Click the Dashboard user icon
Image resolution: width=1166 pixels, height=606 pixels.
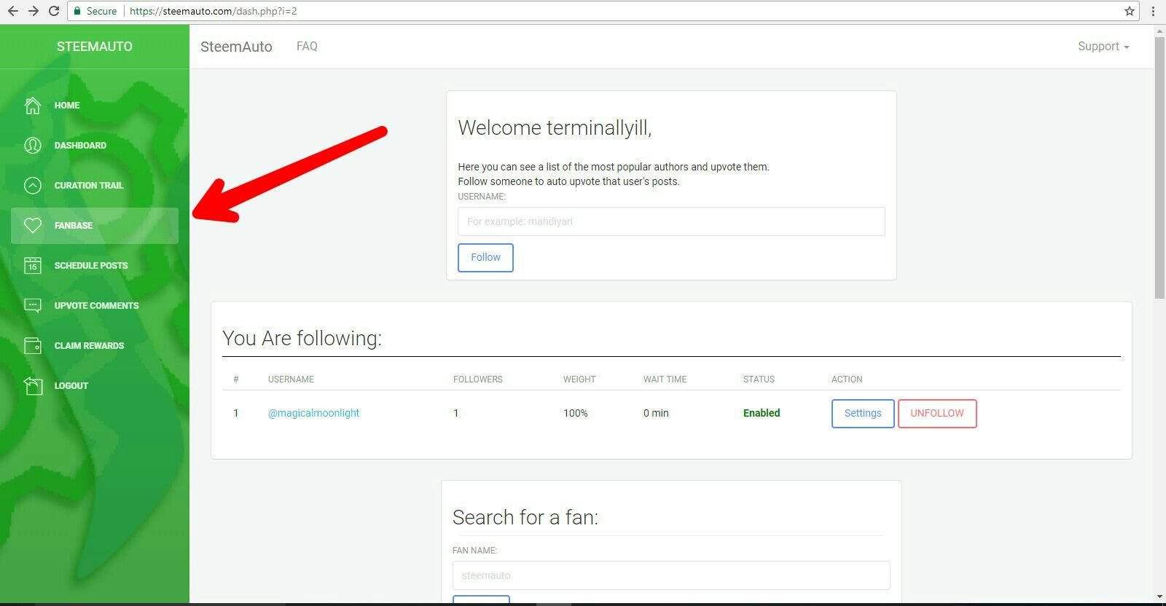[33, 146]
